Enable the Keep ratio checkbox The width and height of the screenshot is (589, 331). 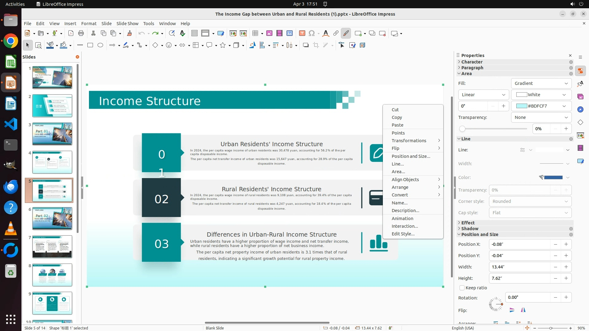pyautogui.click(x=462, y=288)
